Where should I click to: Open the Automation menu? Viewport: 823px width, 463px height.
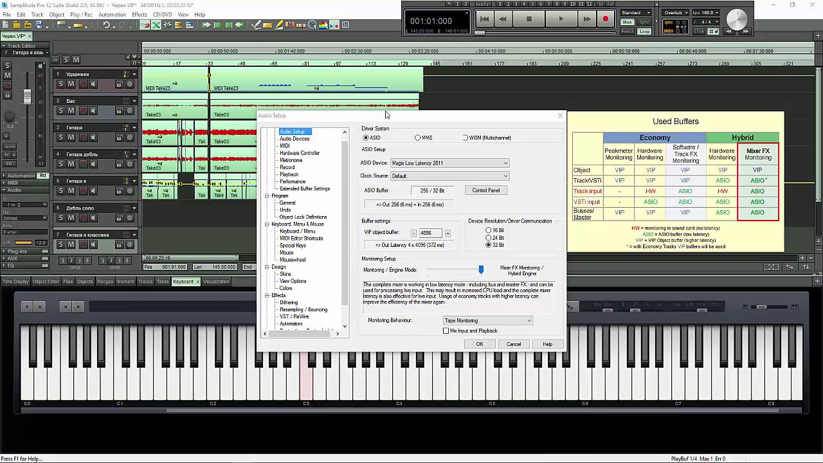coord(112,15)
